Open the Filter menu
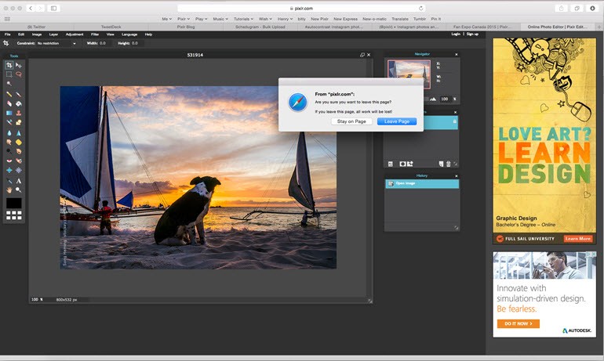The width and height of the screenshot is (604, 361). pyautogui.click(x=95, y=34)
